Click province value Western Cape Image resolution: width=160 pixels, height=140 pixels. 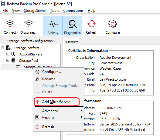click(x=110, y=68)
